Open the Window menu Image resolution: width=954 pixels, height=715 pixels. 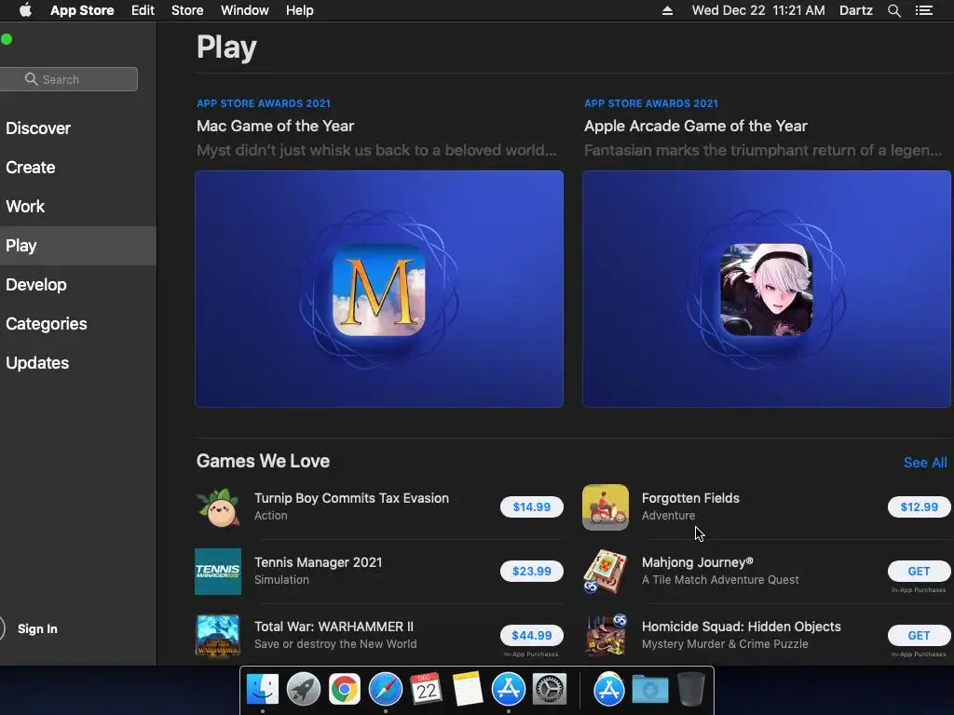click(x=245, y=10)
